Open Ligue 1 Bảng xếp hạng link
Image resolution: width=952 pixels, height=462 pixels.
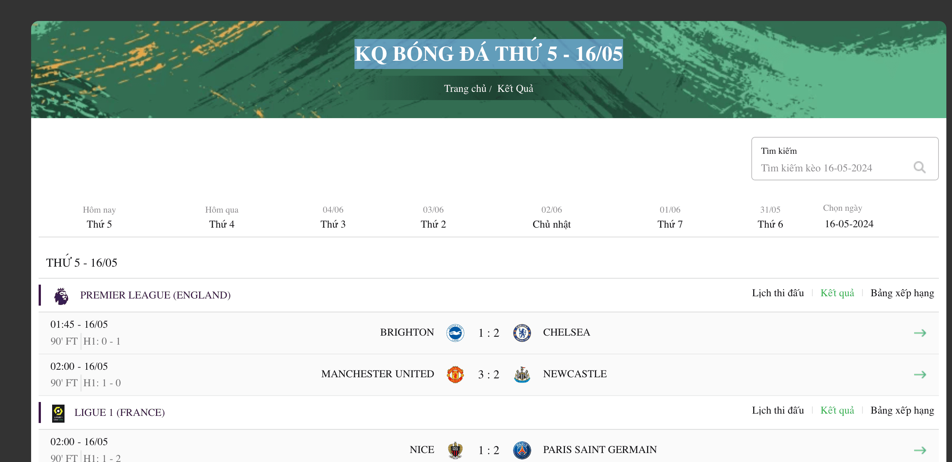point(902,411)
